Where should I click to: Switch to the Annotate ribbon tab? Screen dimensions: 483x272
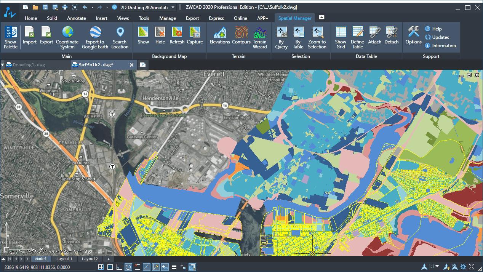tap(77, 18)
